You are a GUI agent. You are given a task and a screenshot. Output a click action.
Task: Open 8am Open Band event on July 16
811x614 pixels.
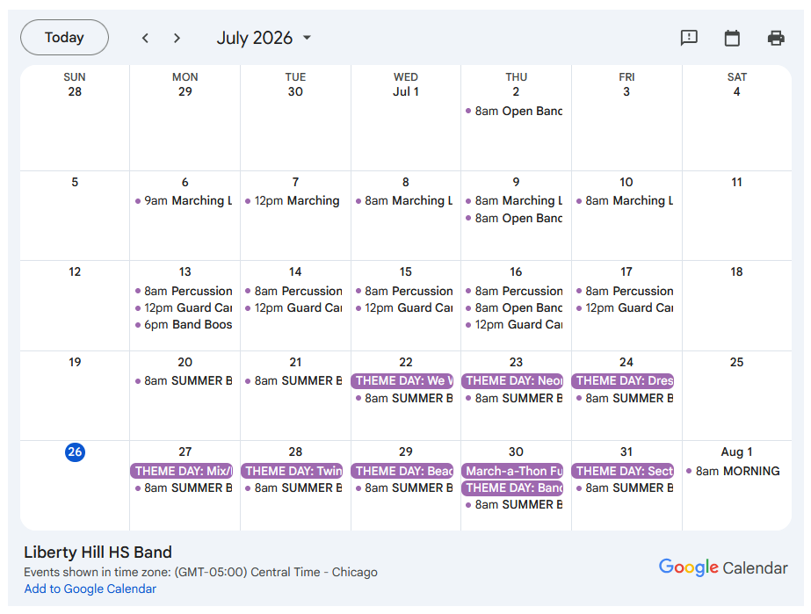pyautogui.click(x=514, y=307)
